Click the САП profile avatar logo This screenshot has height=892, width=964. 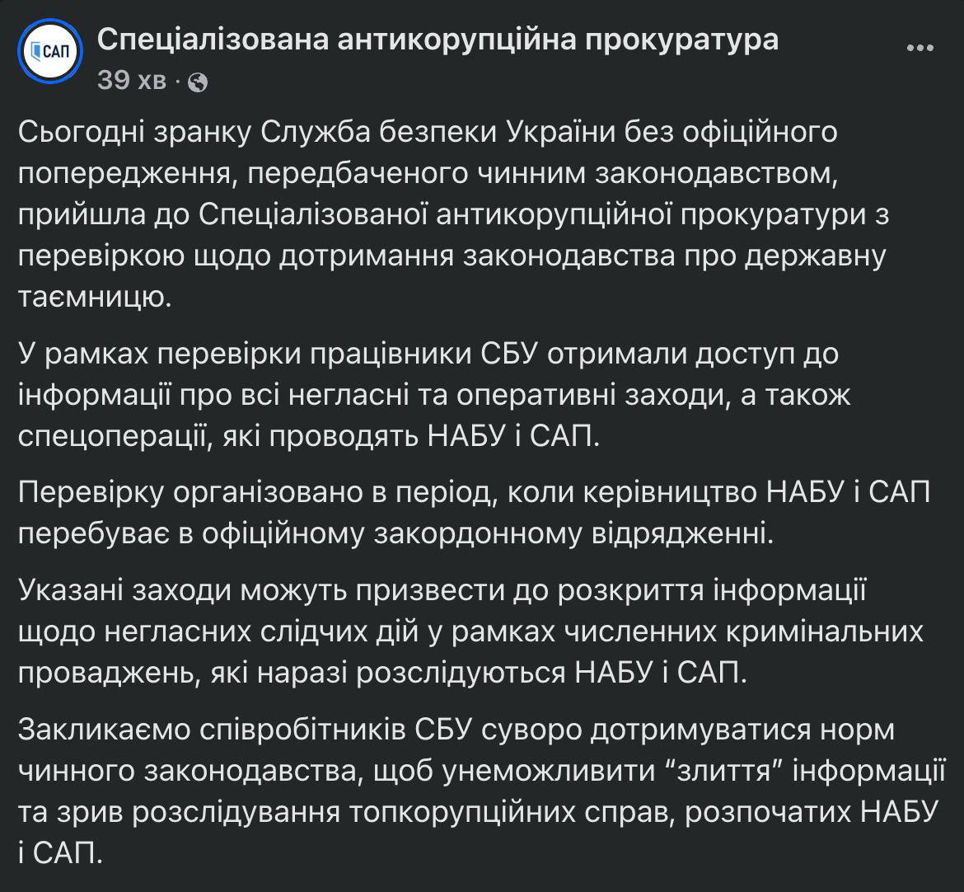pyautogui.click(x=49, y=52)
